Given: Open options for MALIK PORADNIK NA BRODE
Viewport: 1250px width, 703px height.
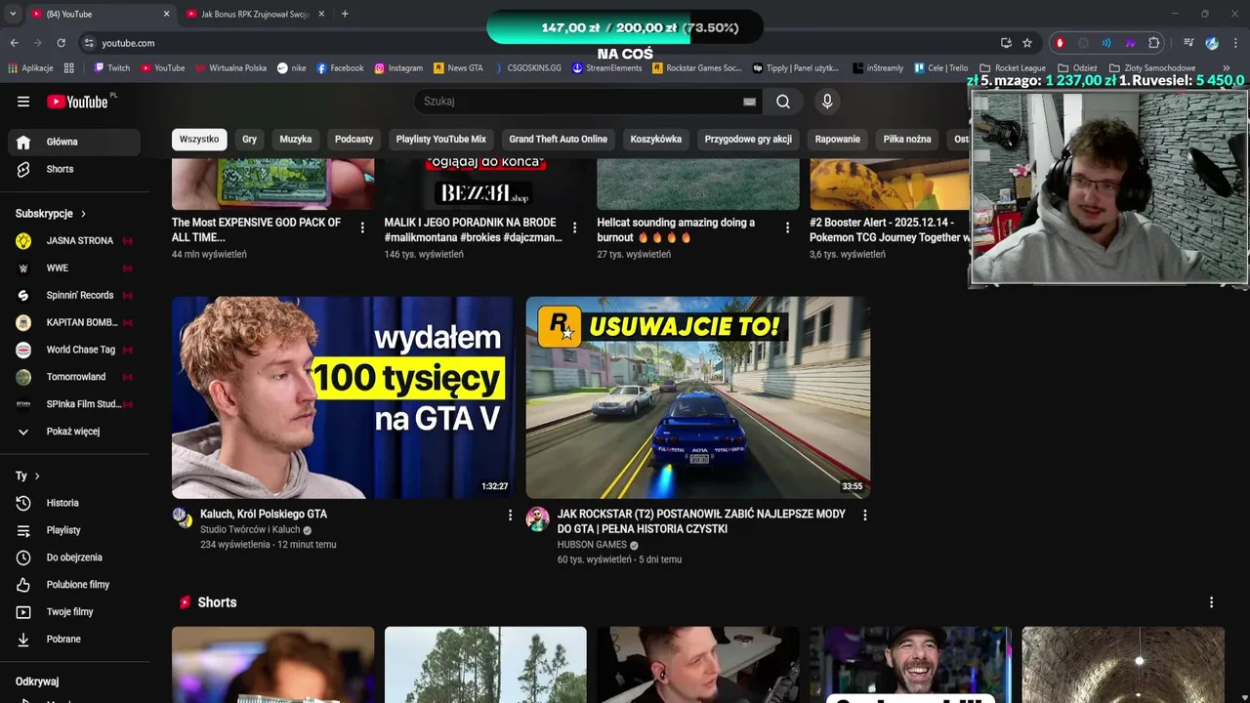Looking at the screenshot, I should click(x=574, y=227).
